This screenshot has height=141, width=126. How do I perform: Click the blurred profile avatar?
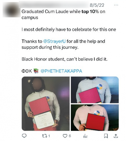point(11,11)
